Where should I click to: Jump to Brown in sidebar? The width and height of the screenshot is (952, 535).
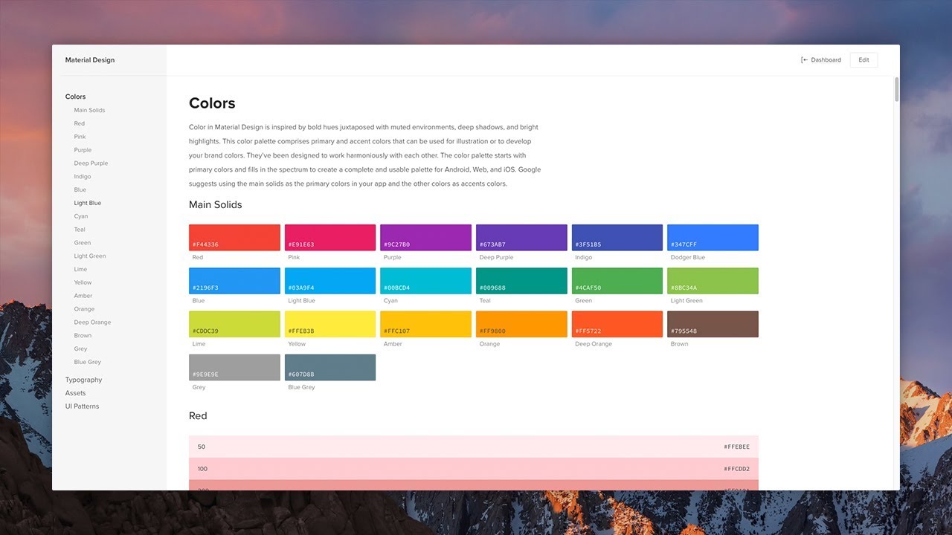pyautogui.click(x=83, y=336)
